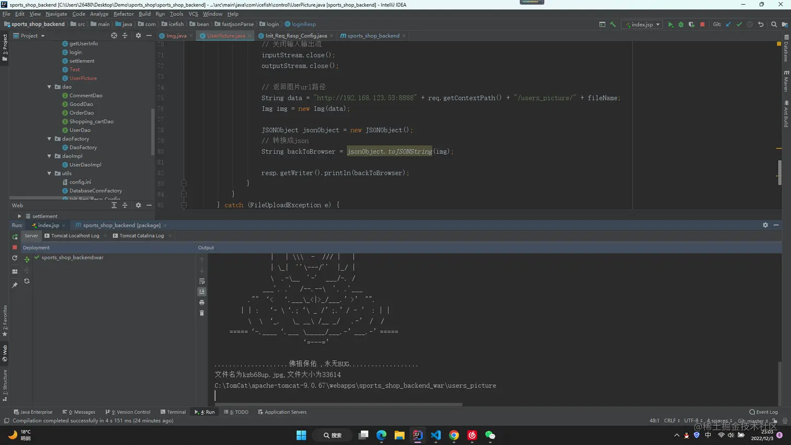Build project with the hammer icon
Image resolution: width=791 pixels, height=445 pixels.
pyautogui.click(x=613, y=25)
